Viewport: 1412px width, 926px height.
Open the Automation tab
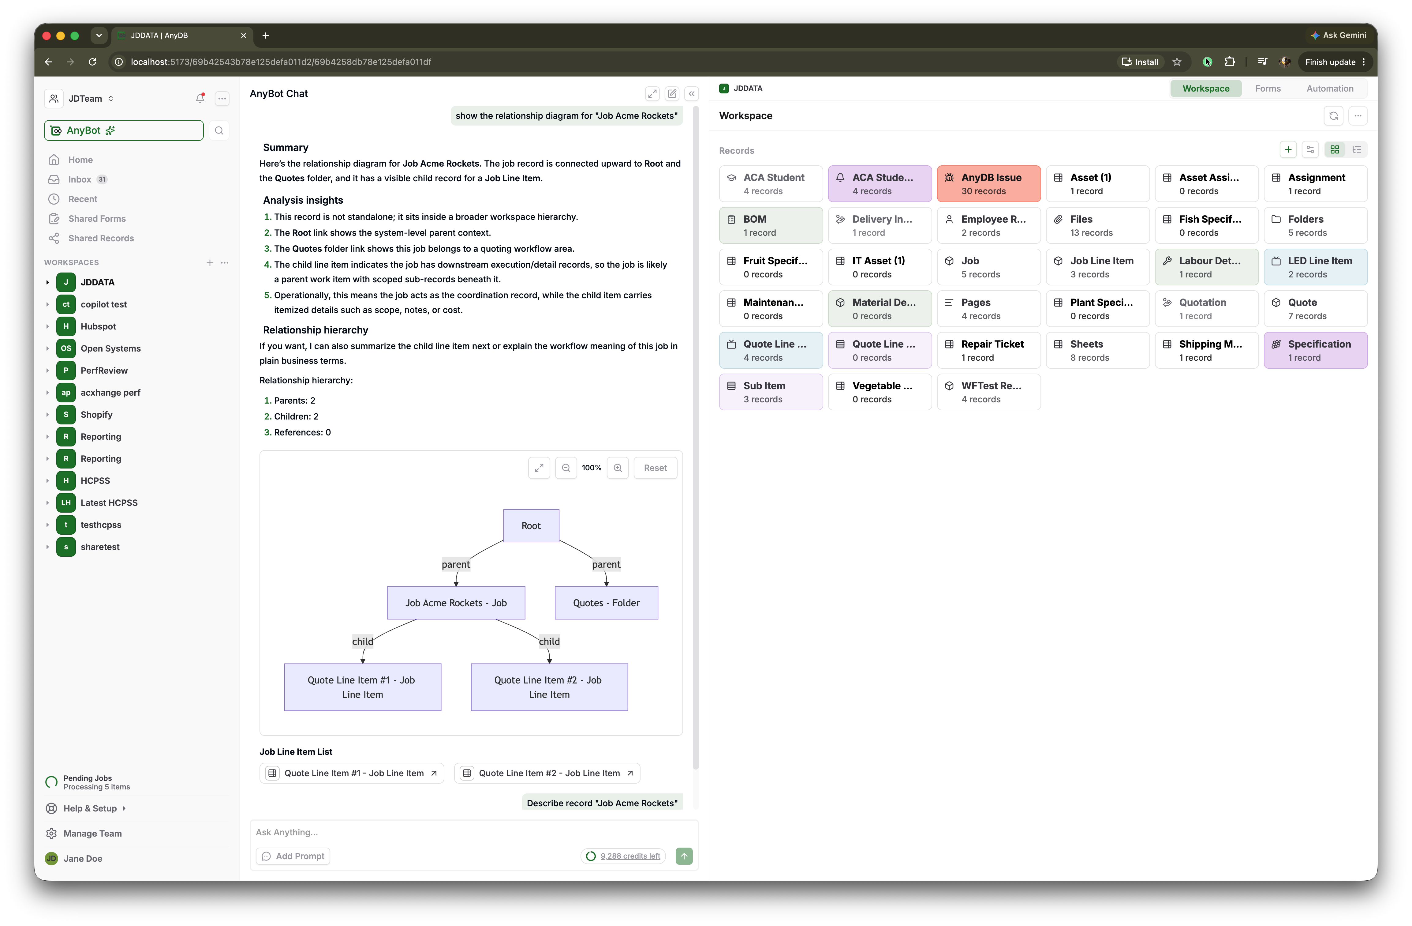(1330, 88)
